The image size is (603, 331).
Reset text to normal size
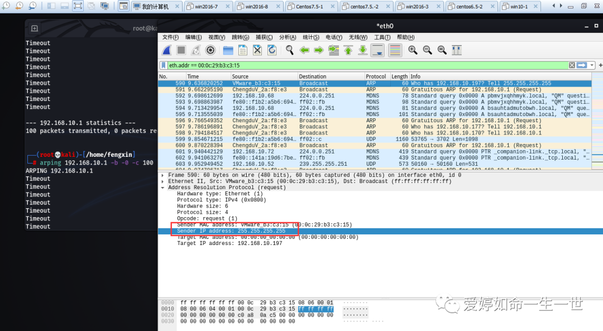click(x=442, y=50)
